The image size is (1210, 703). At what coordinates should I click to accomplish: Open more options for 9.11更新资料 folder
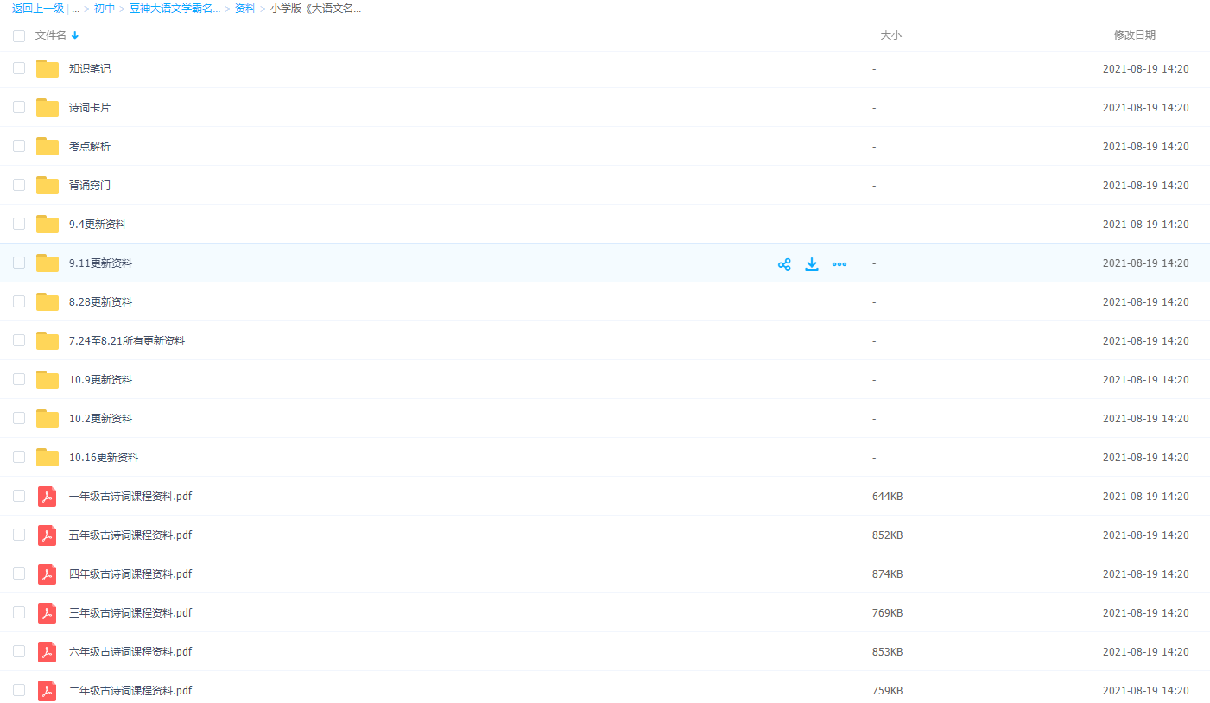pos(839,264)
